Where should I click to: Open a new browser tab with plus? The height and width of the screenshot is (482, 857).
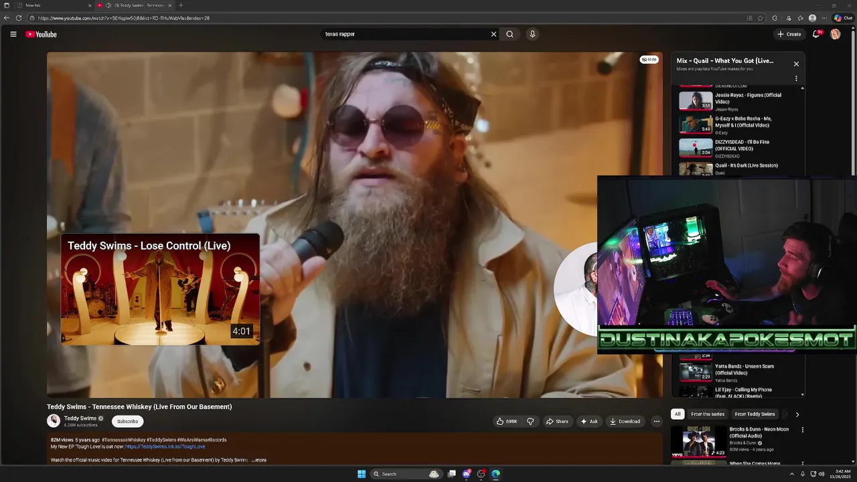pyautogui.click(x=180, y=5)
